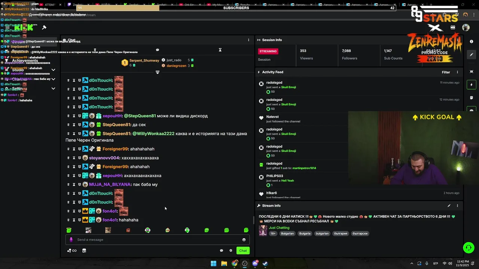Screen dimensions: 479x269
Task: Open chat settings gear icon
Action: pos(231,251)
